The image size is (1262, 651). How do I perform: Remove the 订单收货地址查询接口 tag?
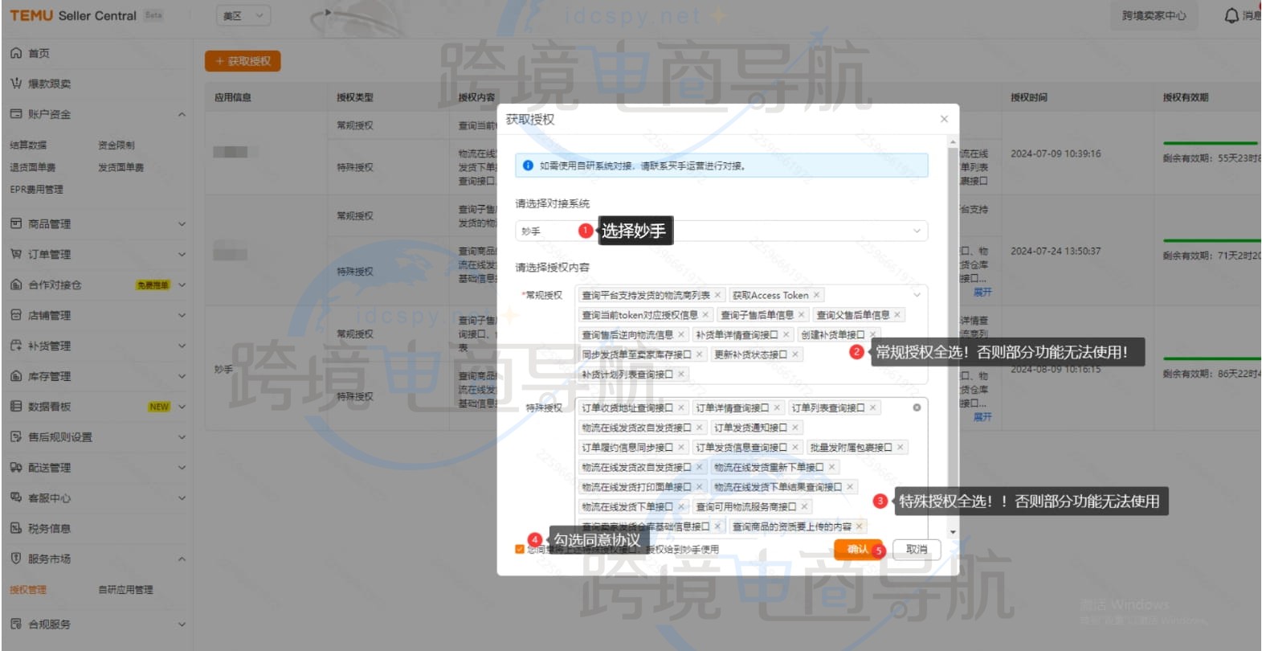click(681, 407)
